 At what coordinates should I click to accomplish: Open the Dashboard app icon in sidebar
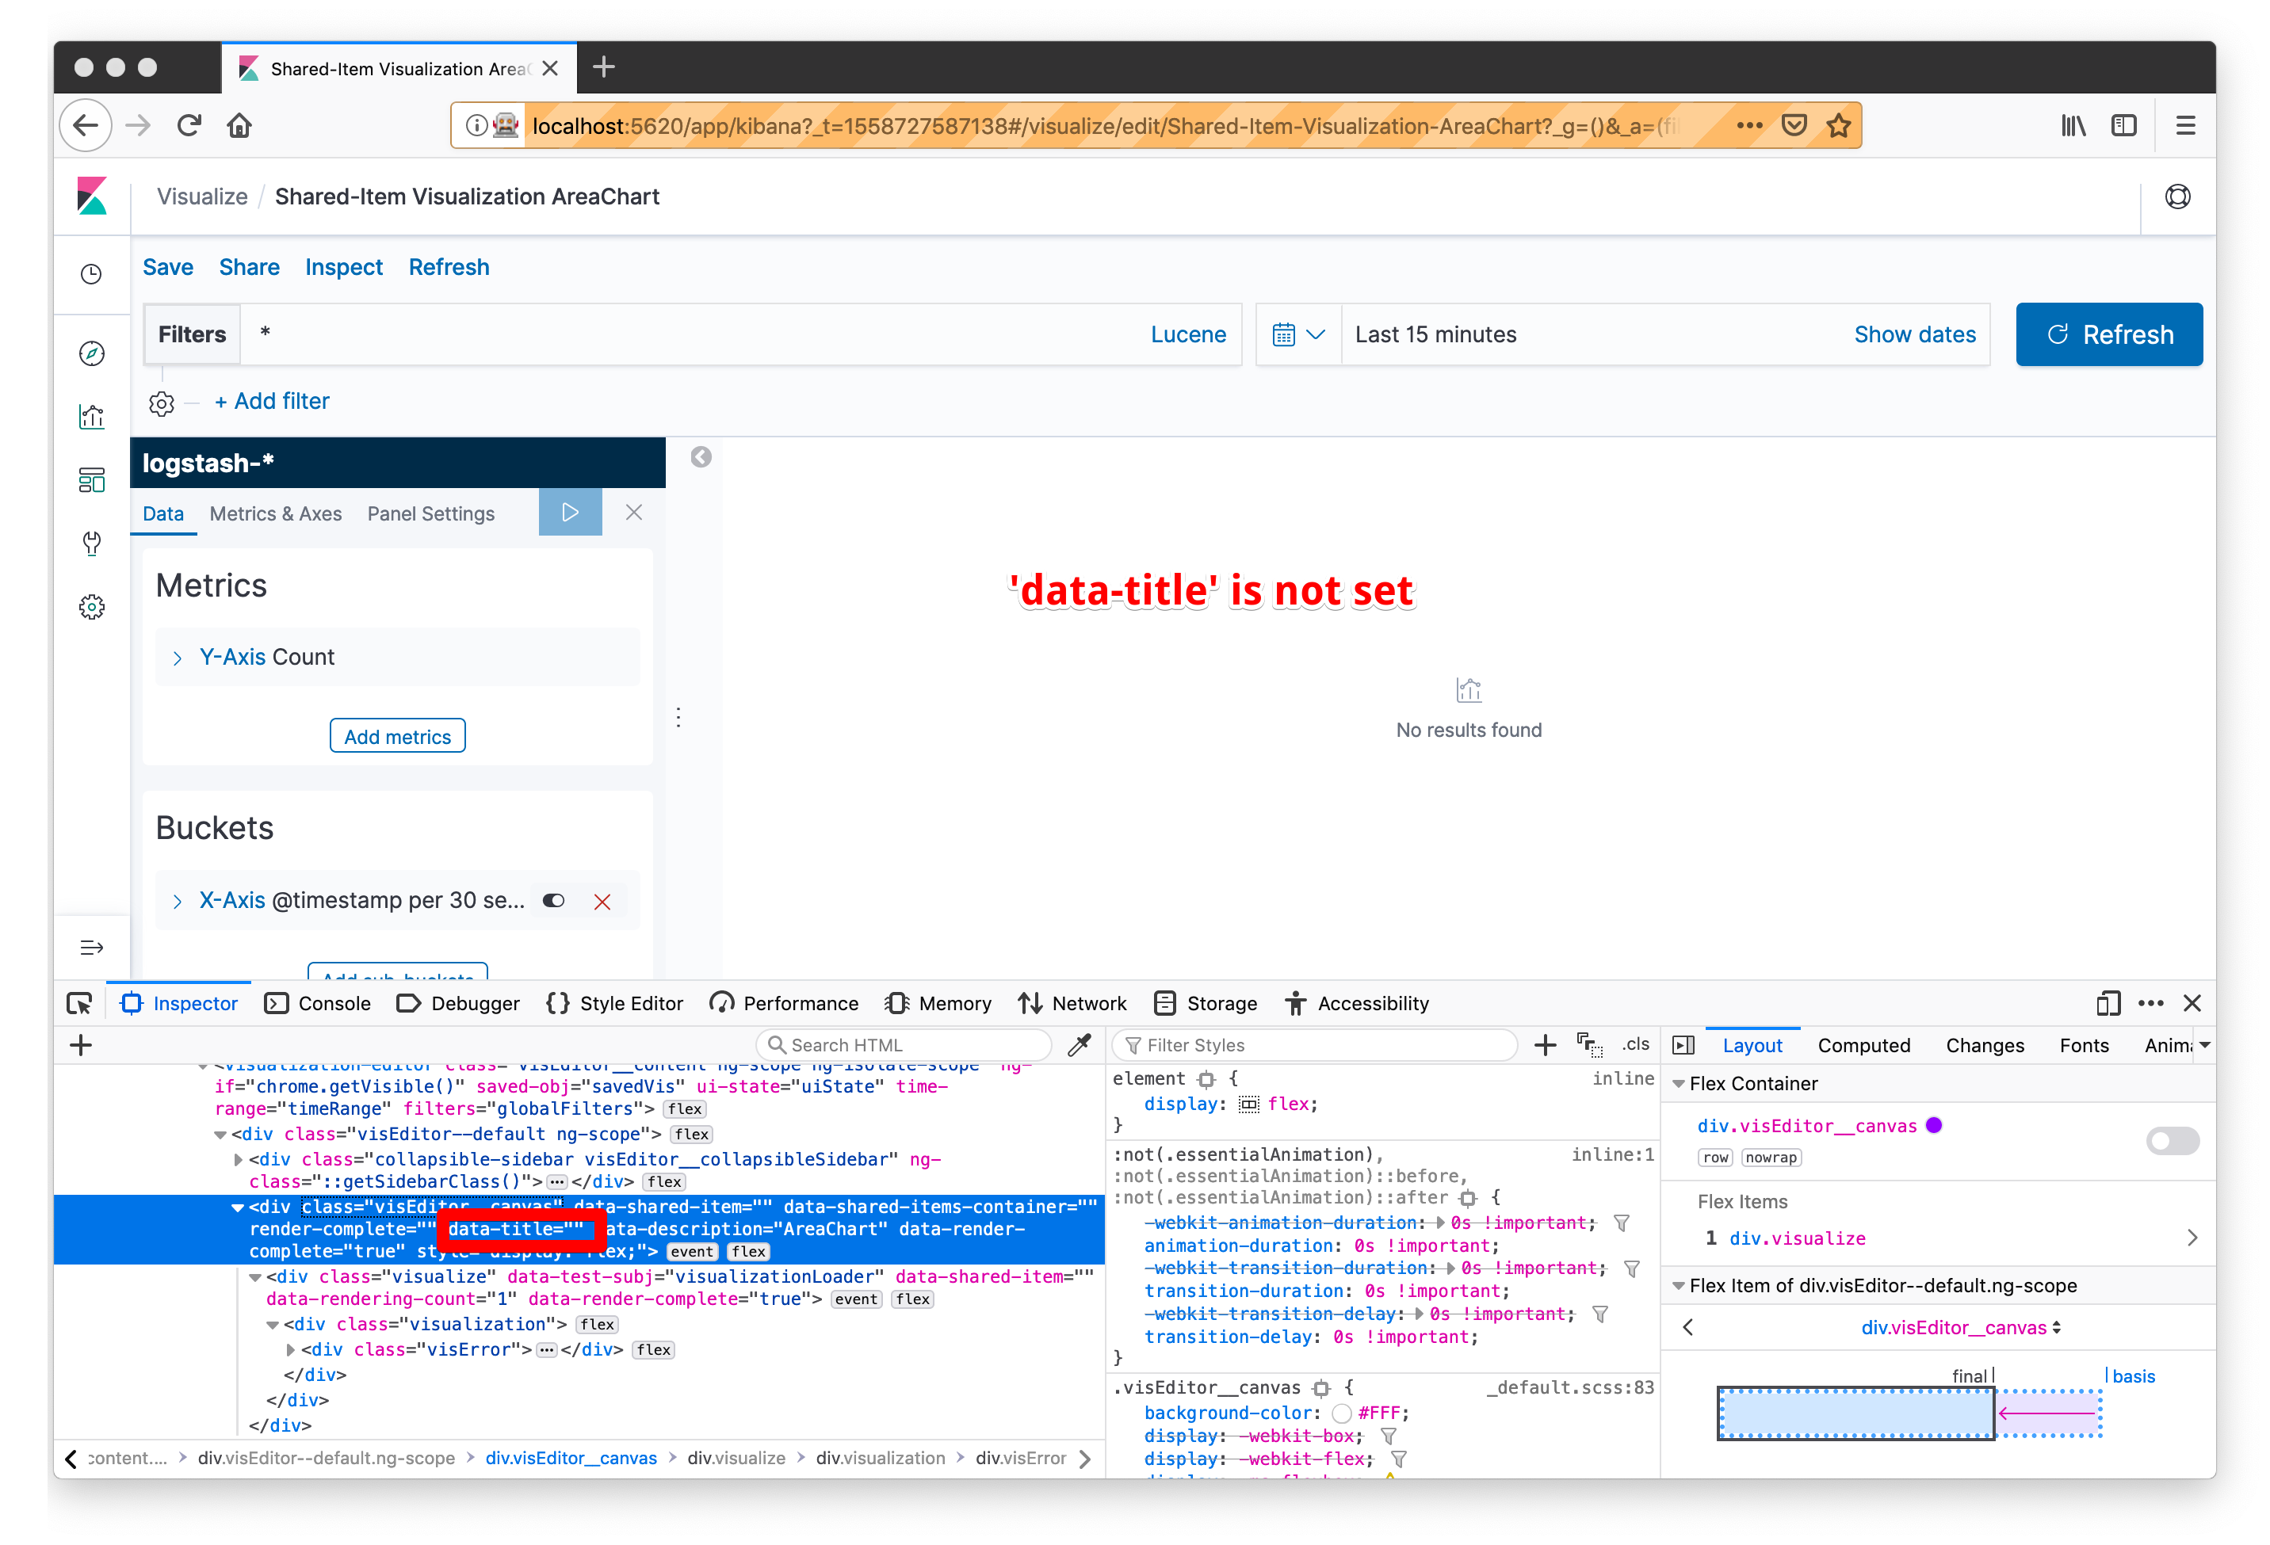92,479
